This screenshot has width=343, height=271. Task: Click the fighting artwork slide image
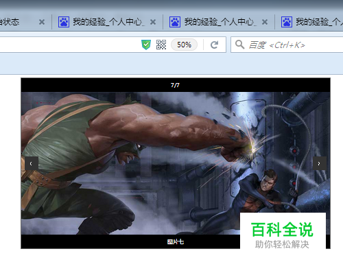(176, 163)
